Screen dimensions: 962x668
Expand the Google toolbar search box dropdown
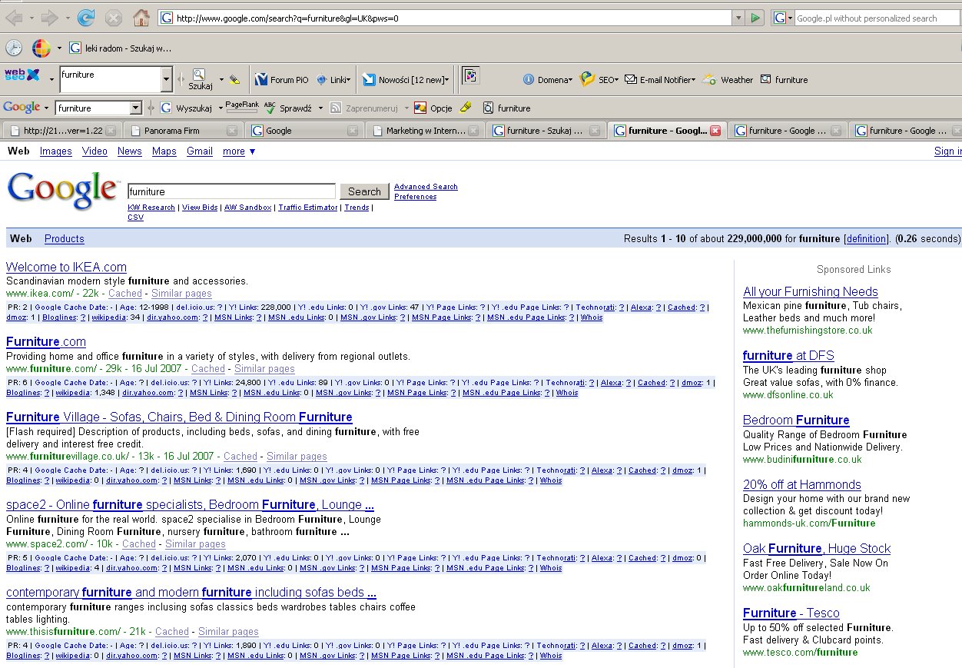click(x=137, y=108)
